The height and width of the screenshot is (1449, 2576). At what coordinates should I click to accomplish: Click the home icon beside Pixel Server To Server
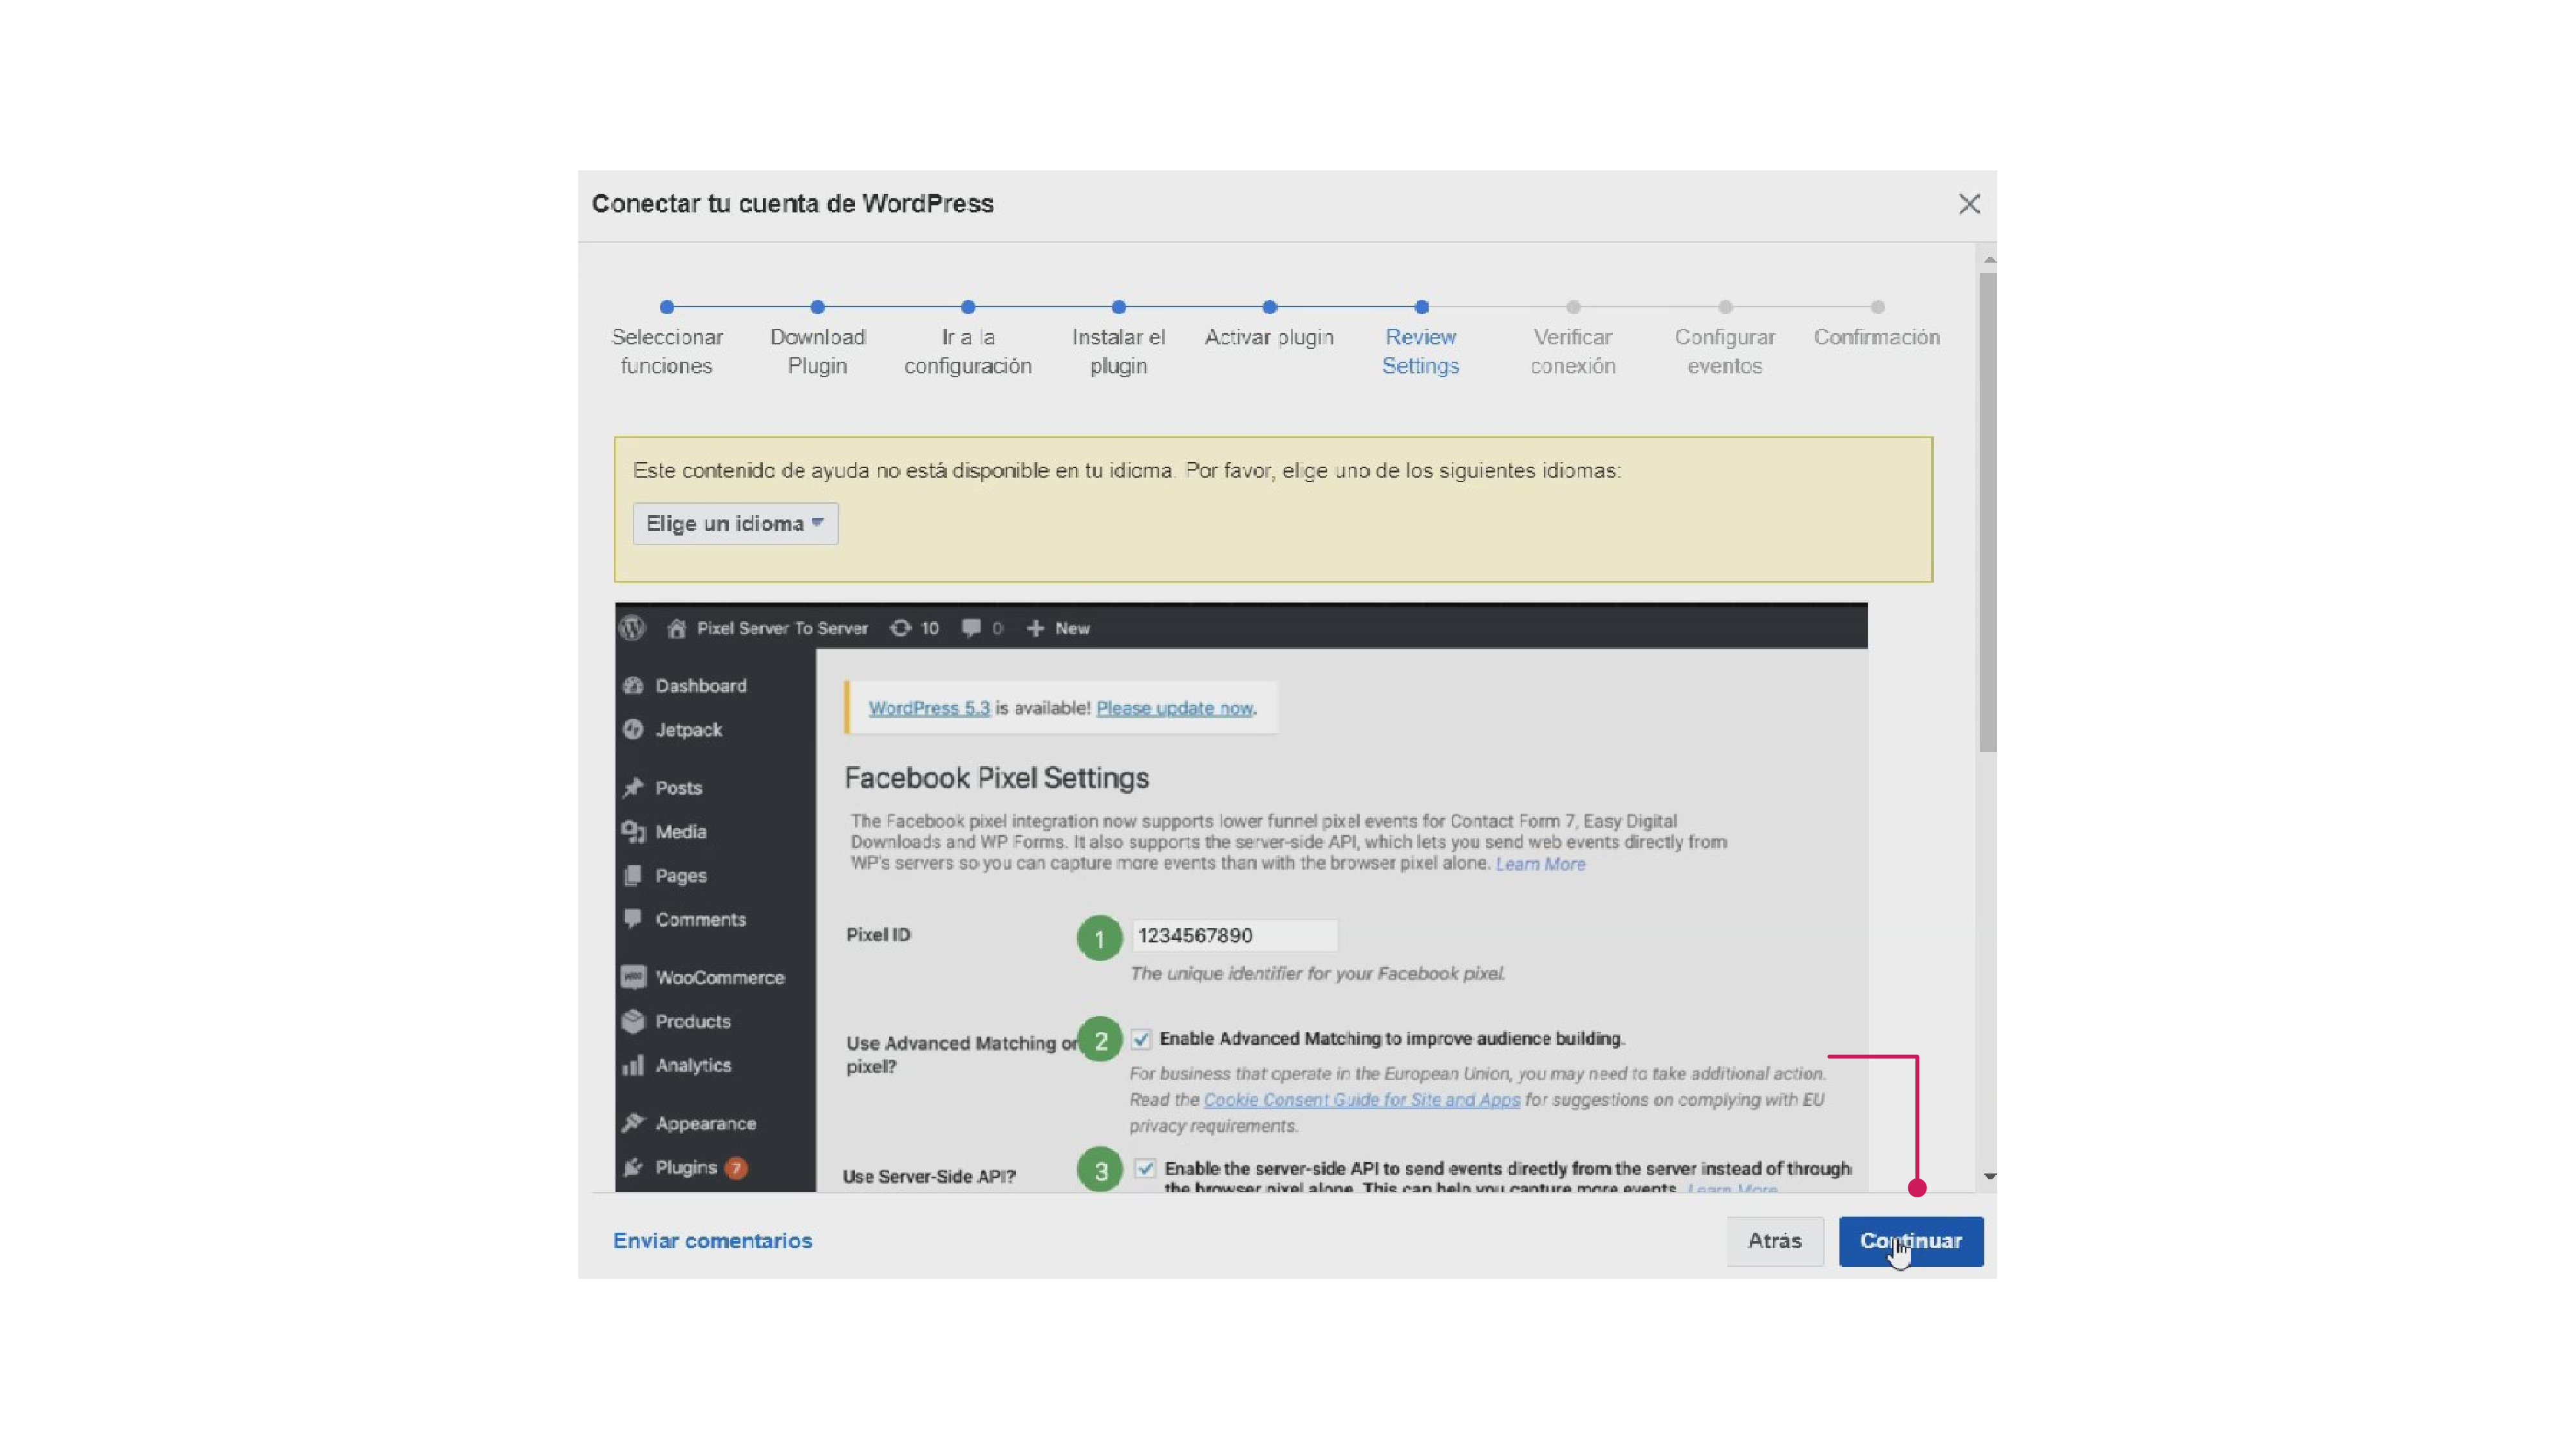677,628
